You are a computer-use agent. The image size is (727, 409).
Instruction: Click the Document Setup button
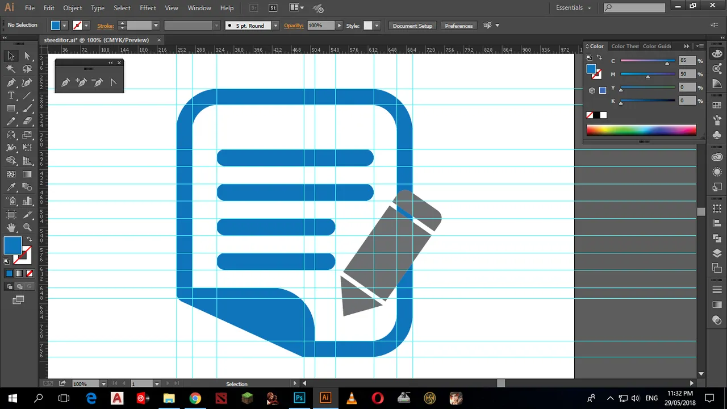pyautogui.click(x=412, y=26)
